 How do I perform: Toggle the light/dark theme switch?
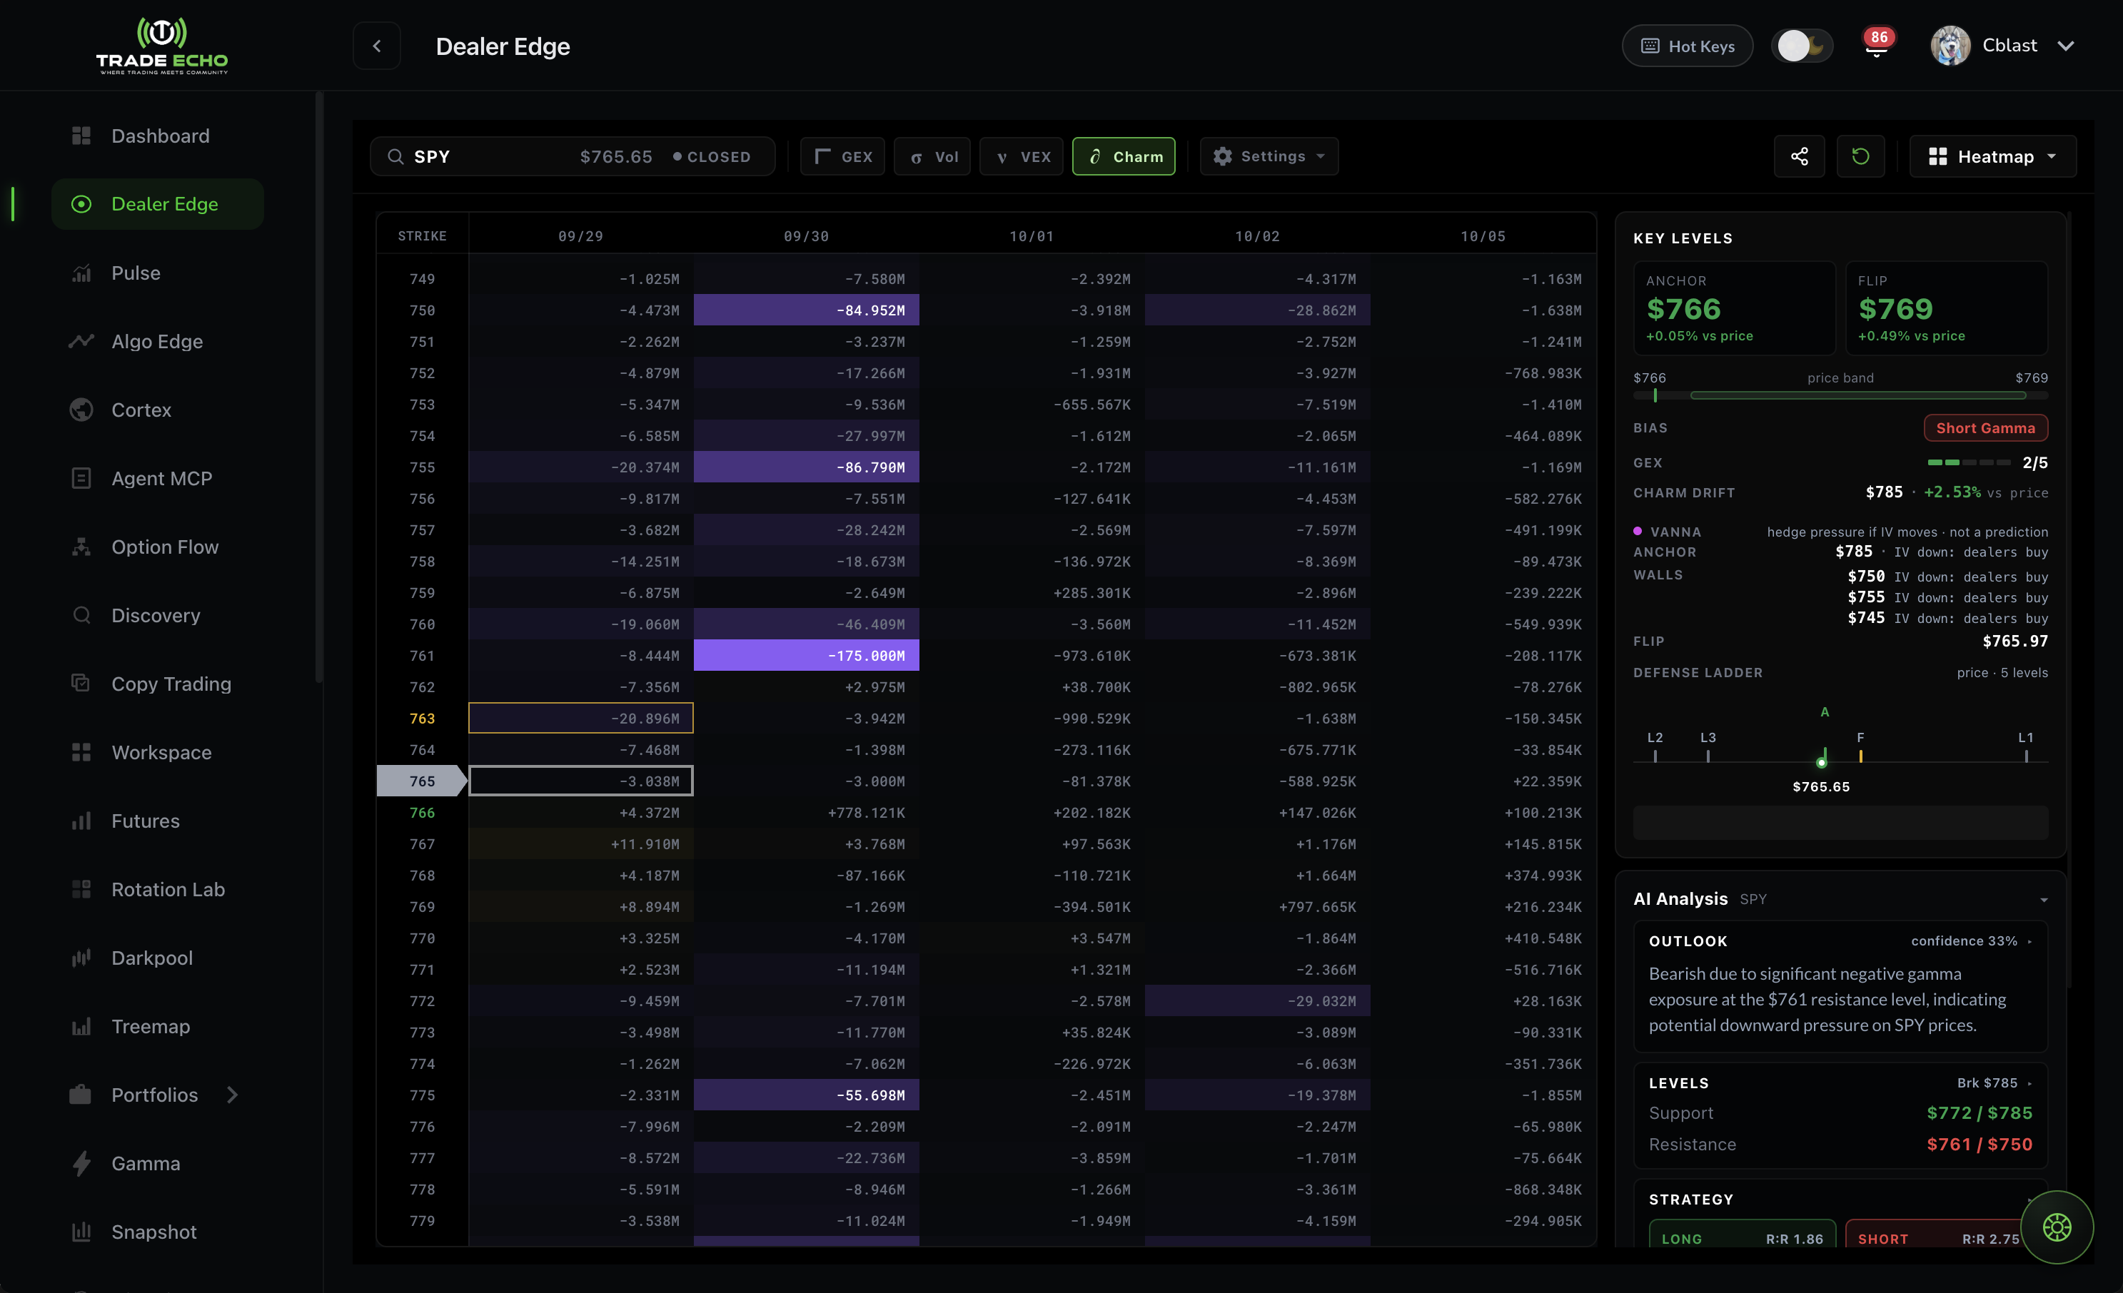(1802, 46)
